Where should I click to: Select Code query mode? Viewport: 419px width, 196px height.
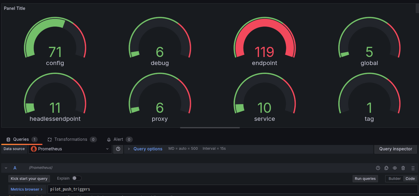click(410, 179)
